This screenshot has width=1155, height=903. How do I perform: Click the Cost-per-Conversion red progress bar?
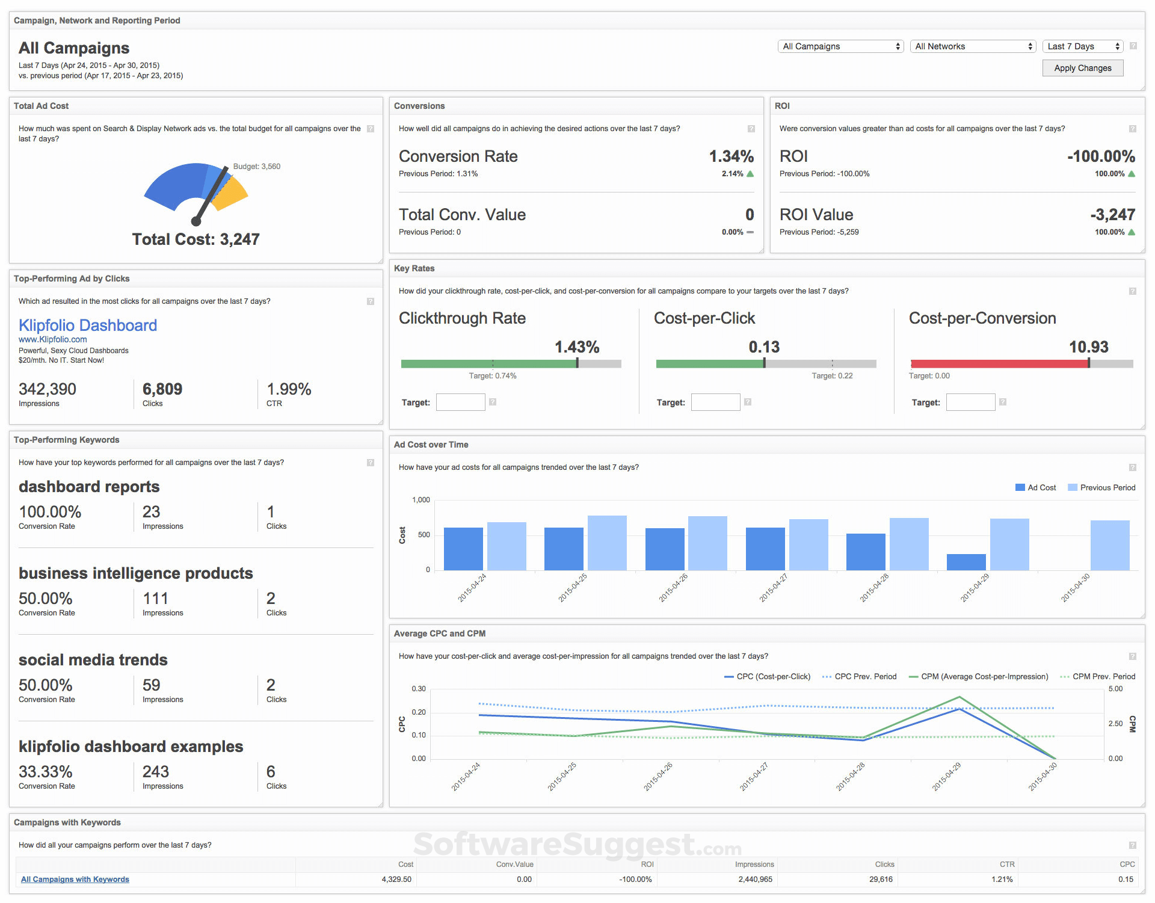[x=999, y=363]
